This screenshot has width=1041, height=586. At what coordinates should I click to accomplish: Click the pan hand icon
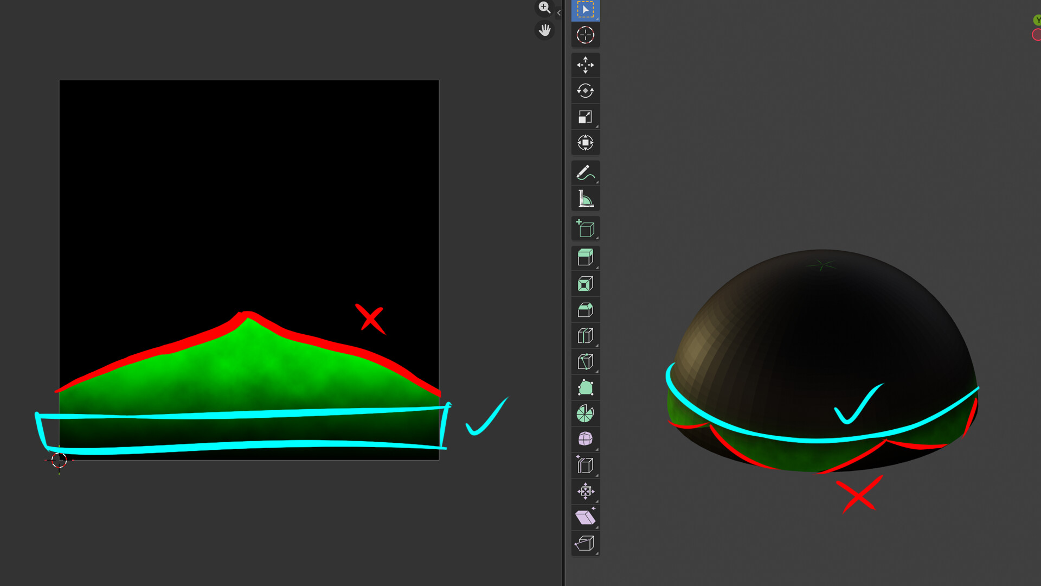544,30
